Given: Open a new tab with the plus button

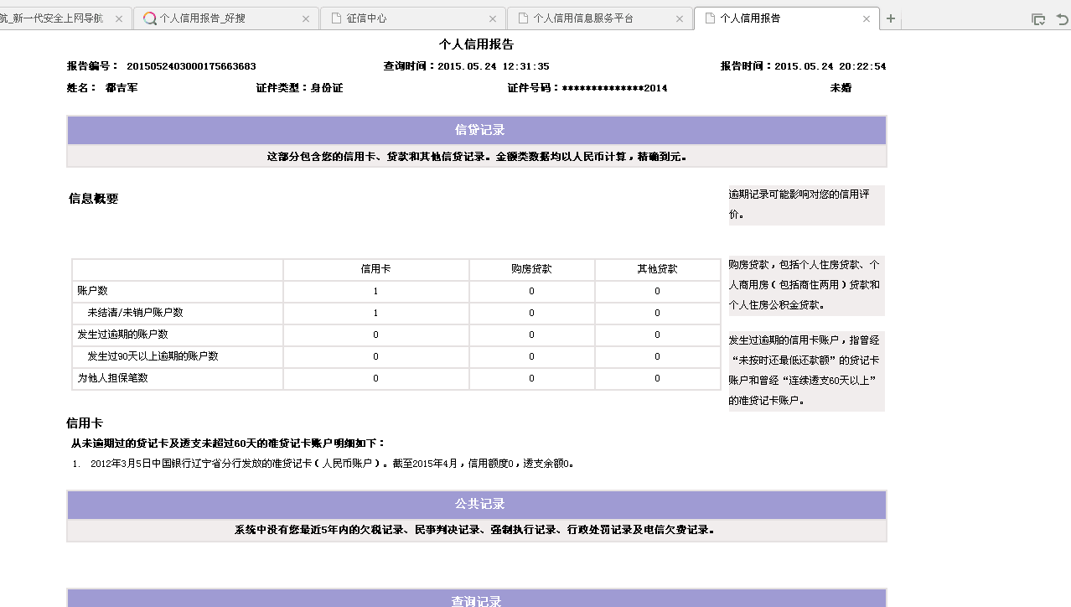Looking at the screenshot, I should (x=891, y=18).
